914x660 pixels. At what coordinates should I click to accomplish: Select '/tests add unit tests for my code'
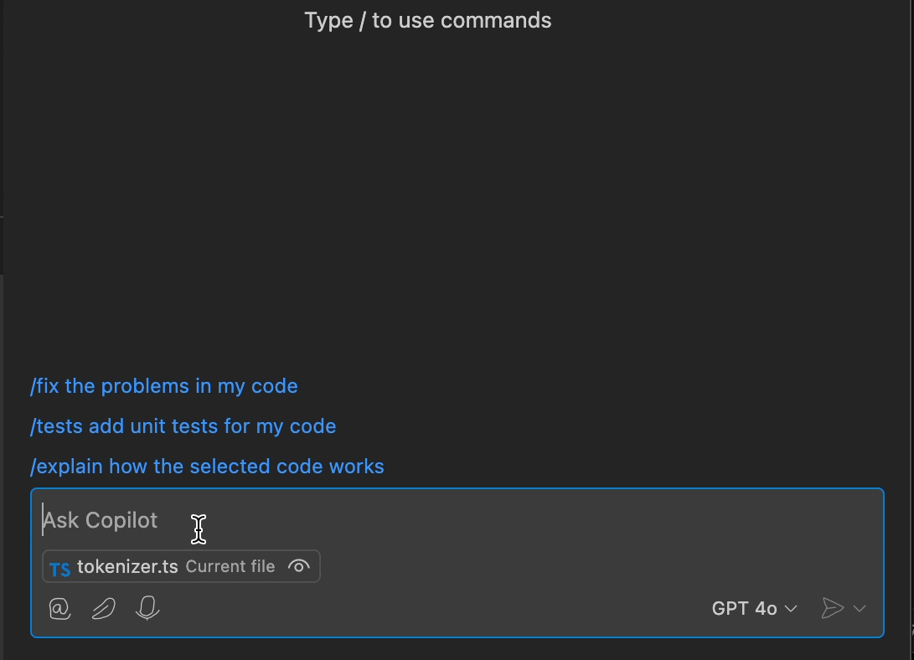tap(183, 426)
